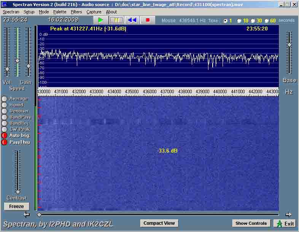This screenshot has width=299, height=232.
Task: Click the 23:55:24 clock display
Action: click(x=15, y=20)
